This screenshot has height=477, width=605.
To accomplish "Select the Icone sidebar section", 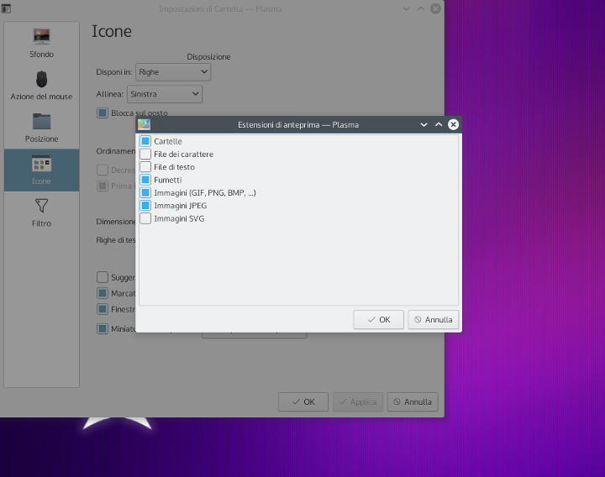I will click(x=41, y=170).
